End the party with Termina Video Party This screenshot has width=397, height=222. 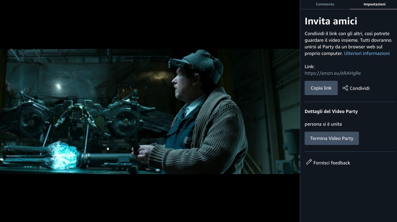point(331,138)
